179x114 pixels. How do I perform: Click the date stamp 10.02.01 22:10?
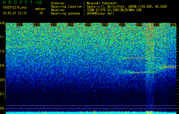(x=15, y=13)
